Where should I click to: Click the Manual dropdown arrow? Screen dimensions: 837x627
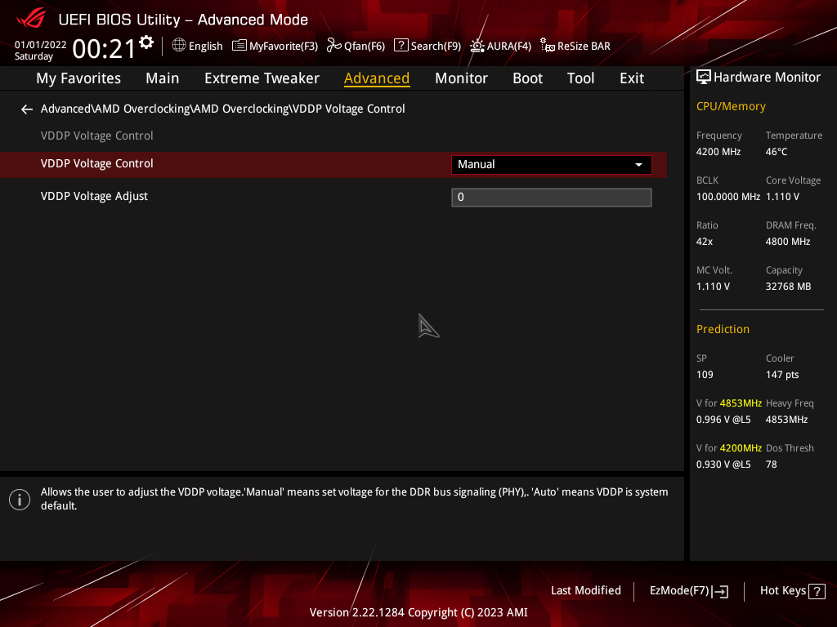(x=638, y=165)
